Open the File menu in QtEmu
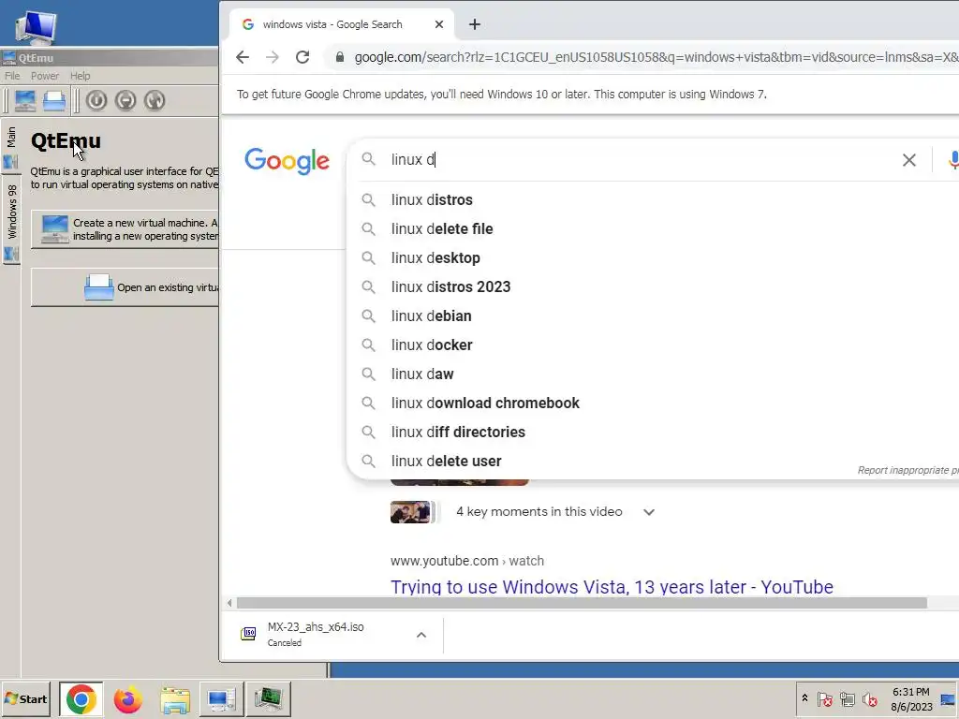 (x=12, y=76)
